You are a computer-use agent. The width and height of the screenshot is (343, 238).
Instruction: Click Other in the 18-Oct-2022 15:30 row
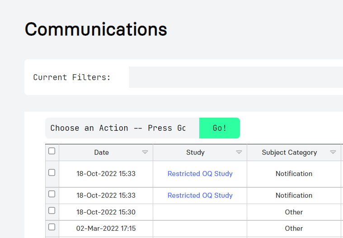click(294, 212)
